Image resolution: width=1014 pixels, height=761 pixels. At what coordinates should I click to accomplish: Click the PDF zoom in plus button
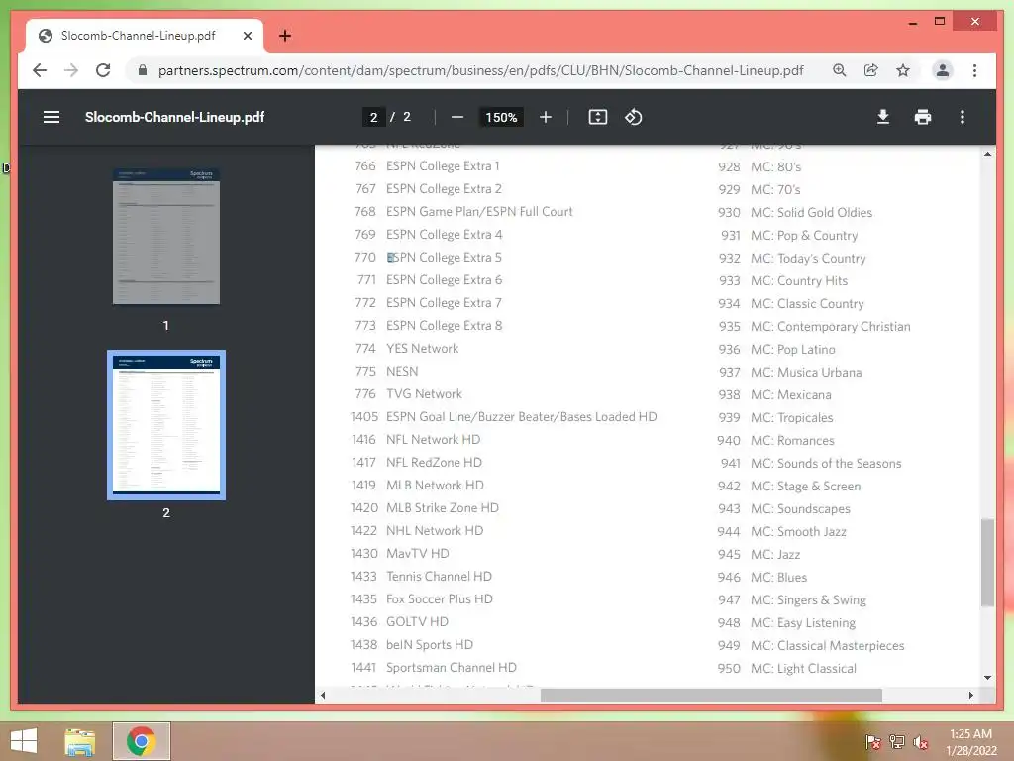pyautogui.click(x=546, y=117)
